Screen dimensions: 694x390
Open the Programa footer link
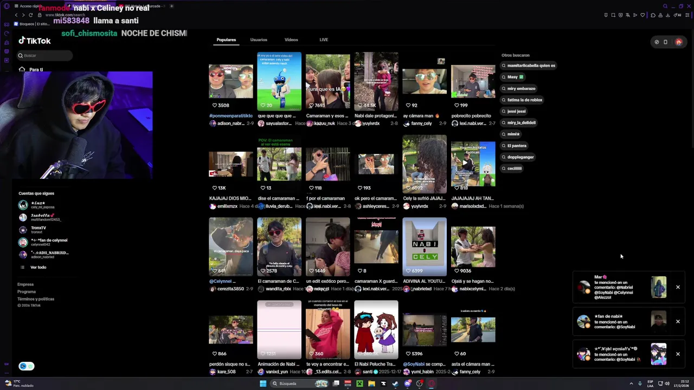point(27,291)
